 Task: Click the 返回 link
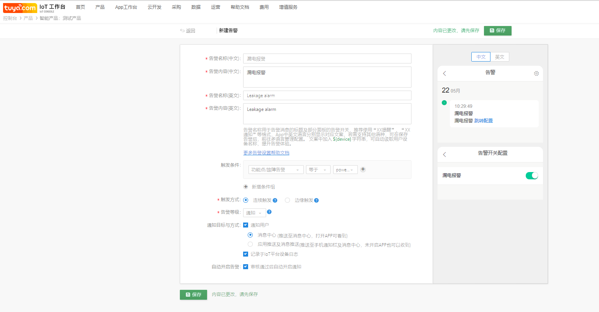click(x=191, y=31)
